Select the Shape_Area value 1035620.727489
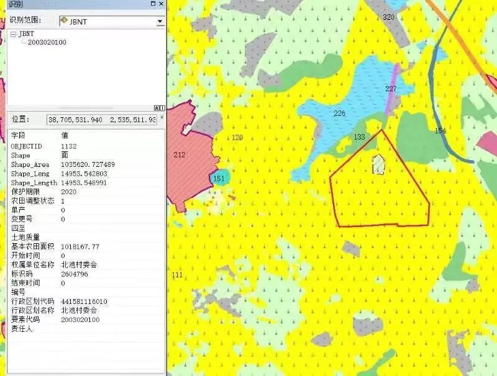 click(88, 164)
